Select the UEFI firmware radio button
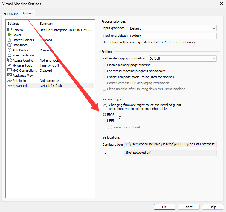 pos(104,121)
